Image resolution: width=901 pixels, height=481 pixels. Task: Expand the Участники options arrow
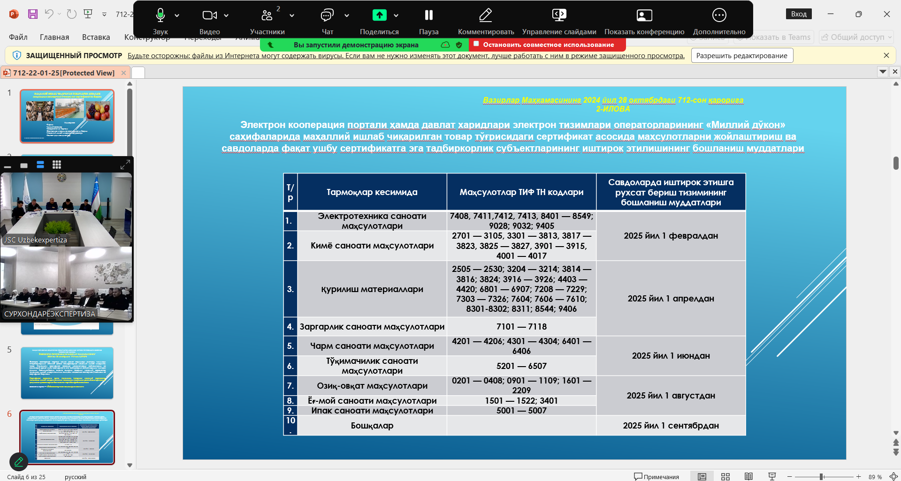click(292, 15)
